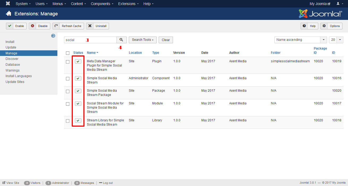Select checkbox for Social Stream Module row

pyautogui.click(x=68, y=104)
